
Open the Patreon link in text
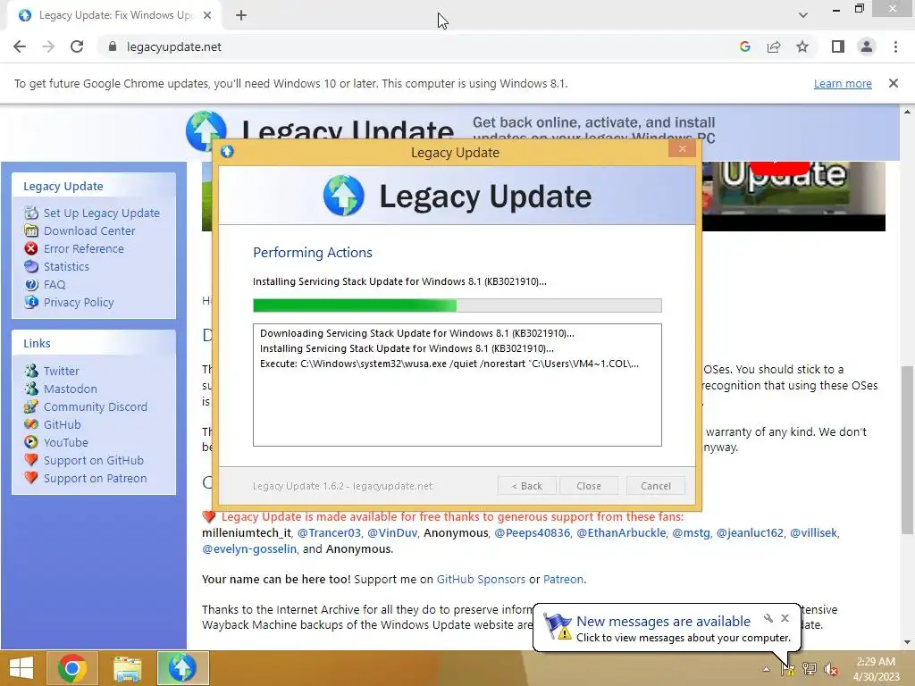coord(563,579)
